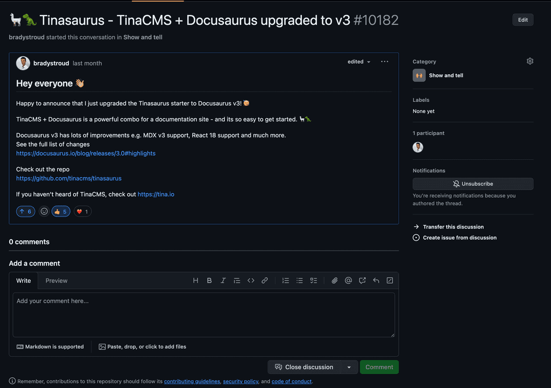Insert a task list from the toolbar
Viewport: 551px width, 388px height.
pyautogui.click(x=313, y=280)
